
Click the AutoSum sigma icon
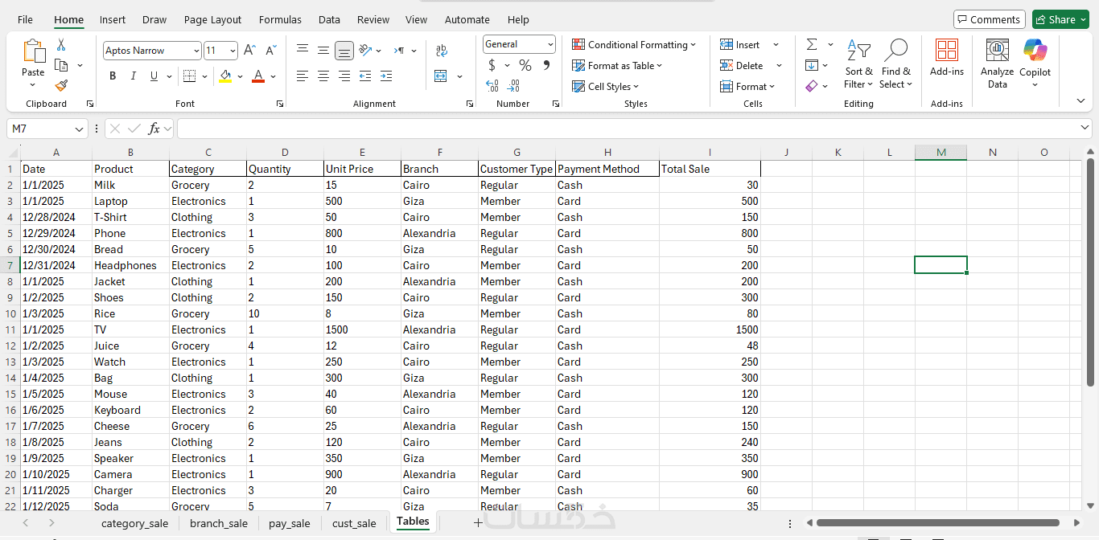[x=812, y=44]
